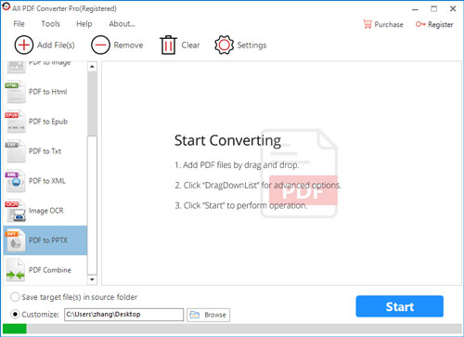Select the Customize output folder radio button
Screen dimensions: 464x337
point(15,315)
